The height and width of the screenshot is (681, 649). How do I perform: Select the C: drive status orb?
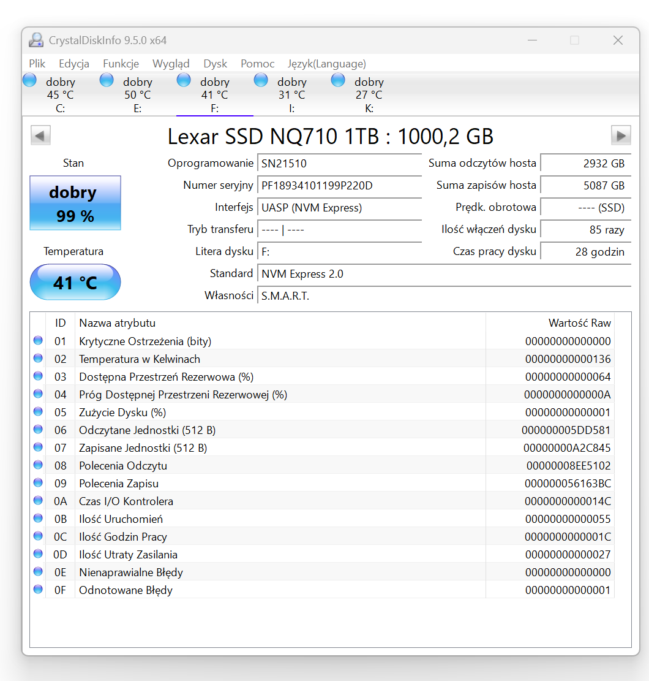(x=29, y=80)
